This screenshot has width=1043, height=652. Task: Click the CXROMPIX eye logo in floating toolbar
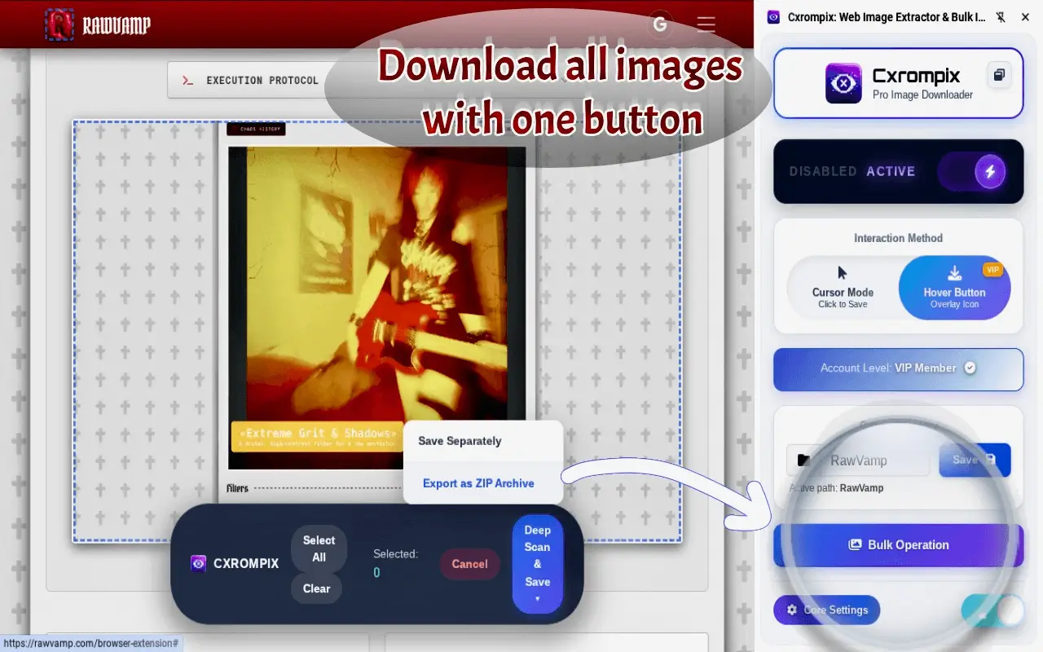pos(198,563)
